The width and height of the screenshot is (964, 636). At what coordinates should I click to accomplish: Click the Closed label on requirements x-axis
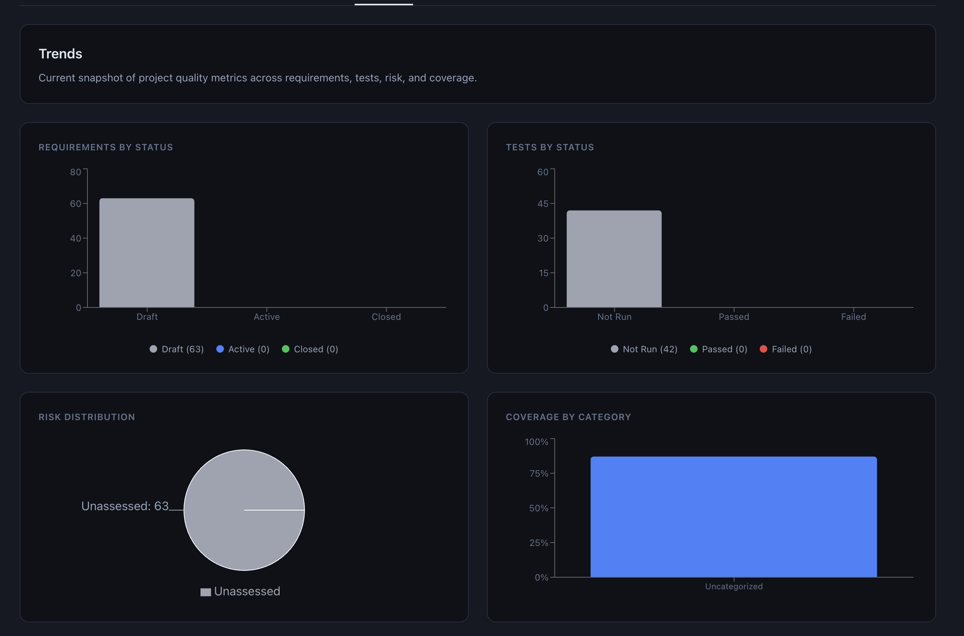[386, 317]
